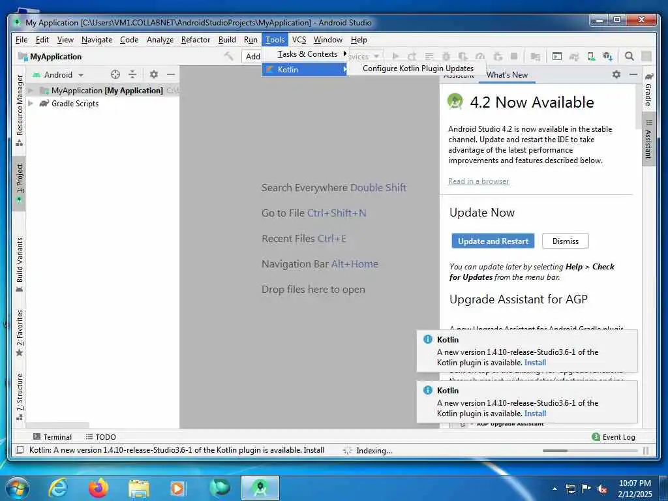Click the Debug app bug icon
Image resolution: width=668 pixels, height=501 pixels.
click(446, 56)
